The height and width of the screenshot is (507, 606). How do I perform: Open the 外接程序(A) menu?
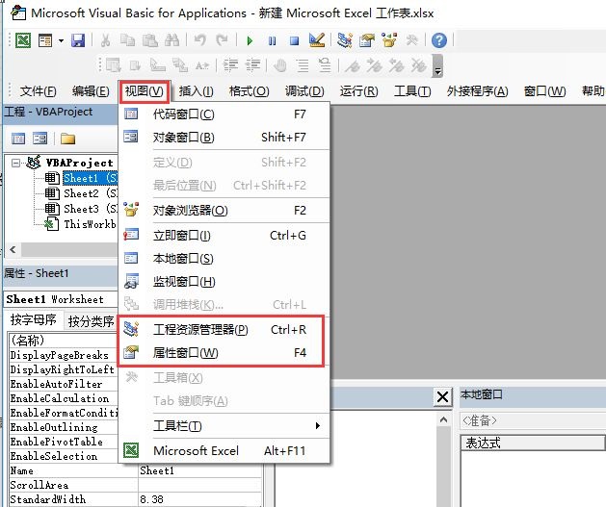[x=477, y=91]
